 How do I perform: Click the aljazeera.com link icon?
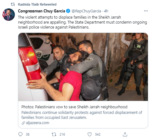(x=23, y=123)
